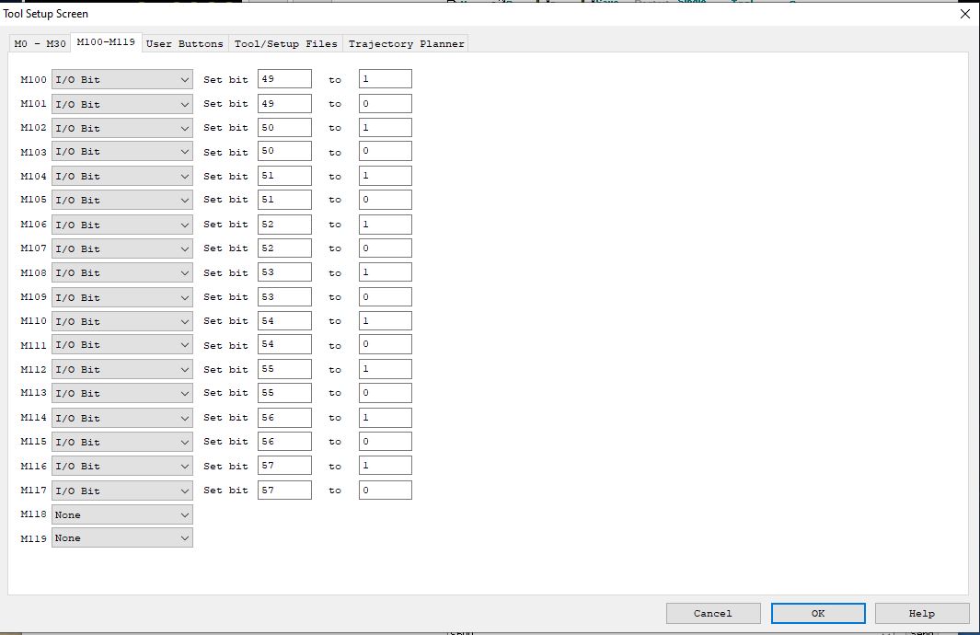Switch to the M0 - M30 tab
980x635 pixels.
(40, 44)
